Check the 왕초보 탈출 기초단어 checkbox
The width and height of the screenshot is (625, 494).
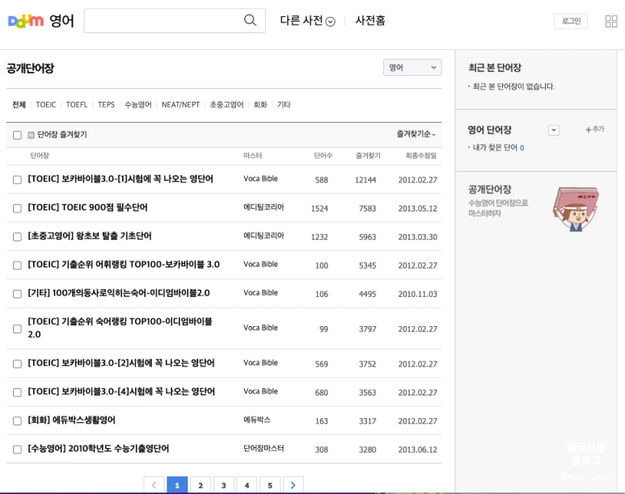click(x=17, y=237)
